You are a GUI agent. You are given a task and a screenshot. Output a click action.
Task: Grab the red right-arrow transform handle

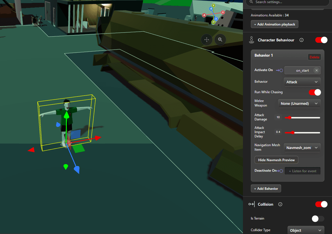pos(98,138)
